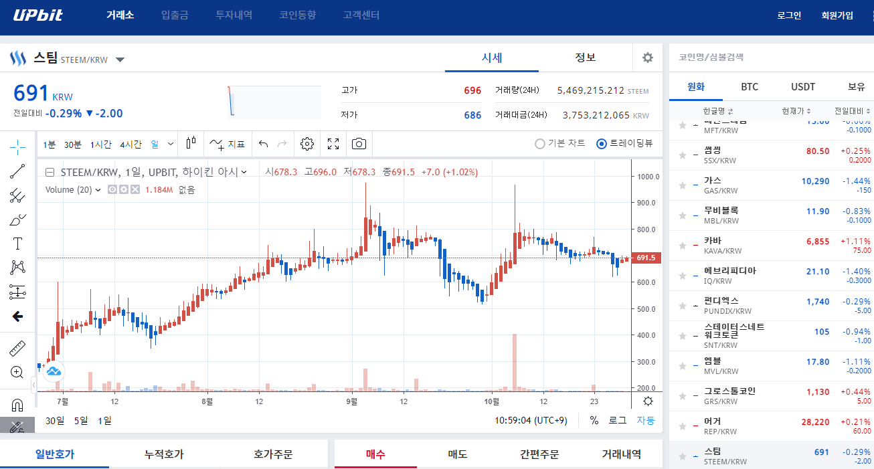Click the UPbit logo
Image resolution: width=874 pixels, height=469 pixels.
[x=38, y=15]
